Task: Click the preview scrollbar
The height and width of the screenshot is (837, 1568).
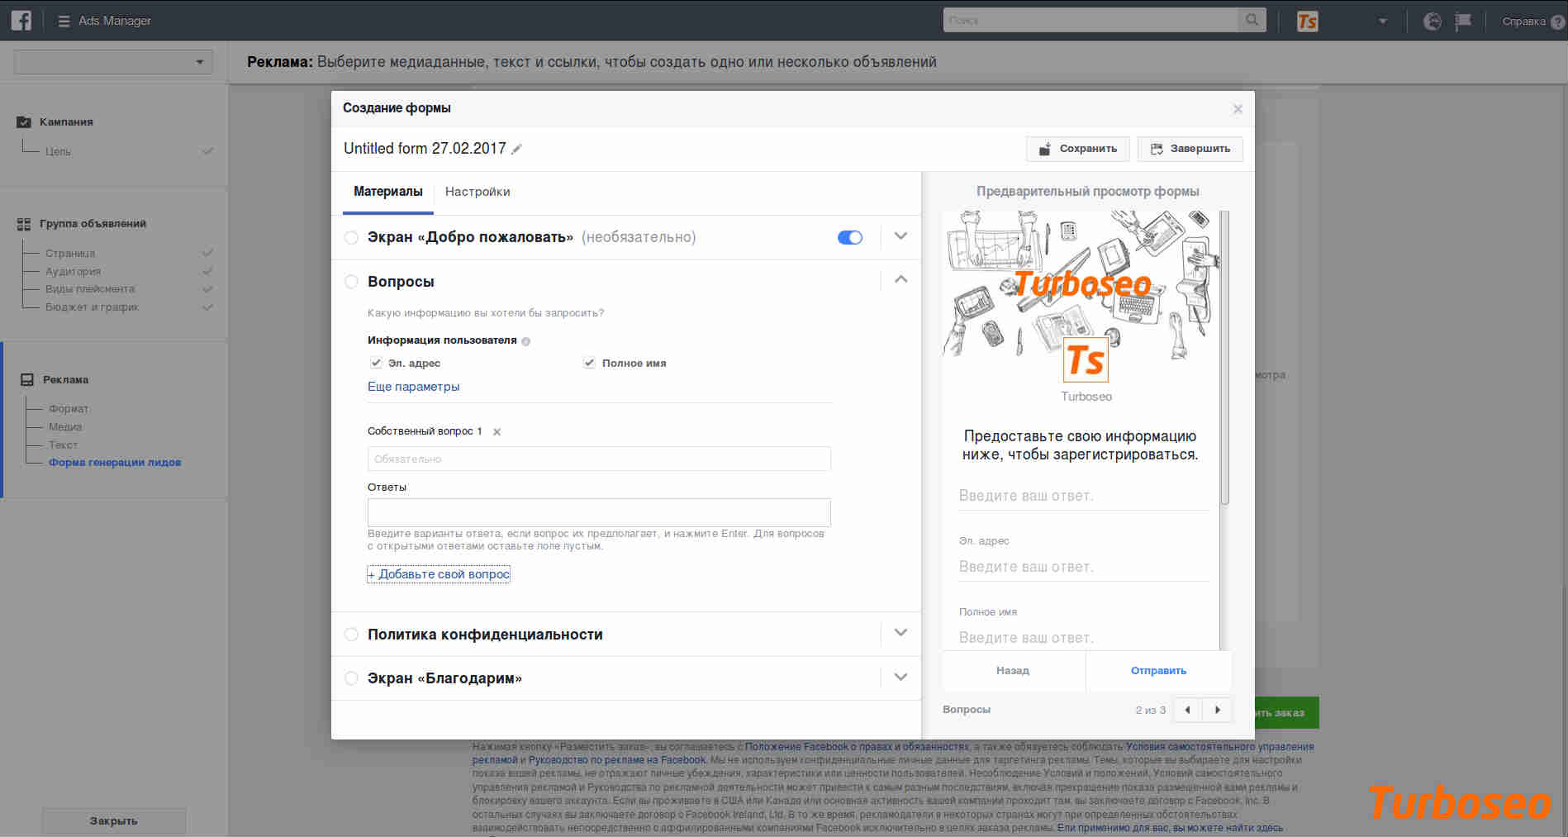Action: point(1225,357)
